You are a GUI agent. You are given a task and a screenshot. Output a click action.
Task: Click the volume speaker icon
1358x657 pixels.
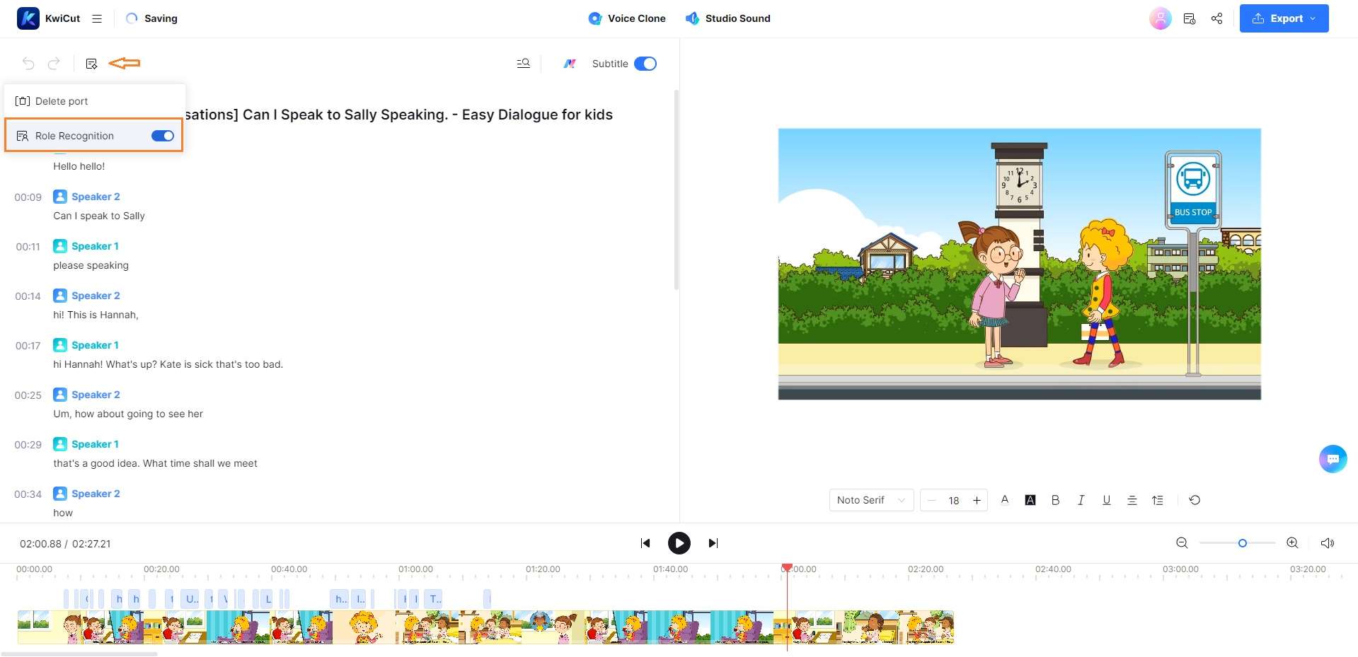(x=1328, y=543)
